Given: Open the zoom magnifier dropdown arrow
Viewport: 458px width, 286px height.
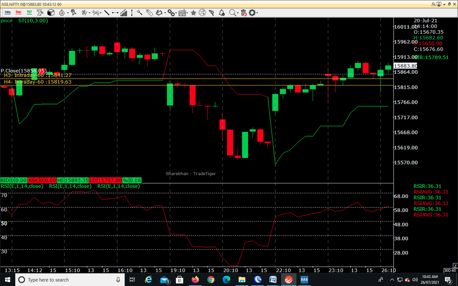Looking at the screenshot, I should click(x=237, y=13).
